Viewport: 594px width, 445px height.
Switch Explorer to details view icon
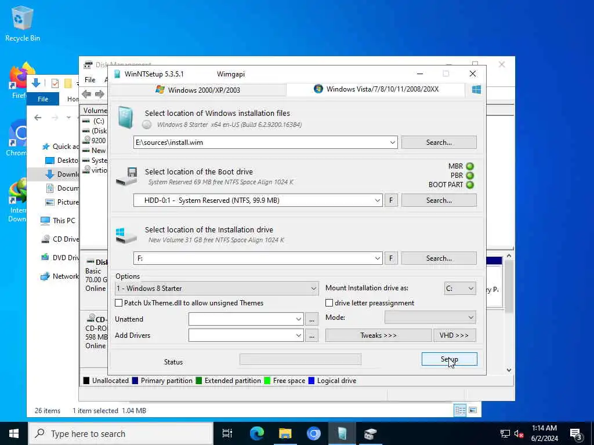tap(460, 410)
